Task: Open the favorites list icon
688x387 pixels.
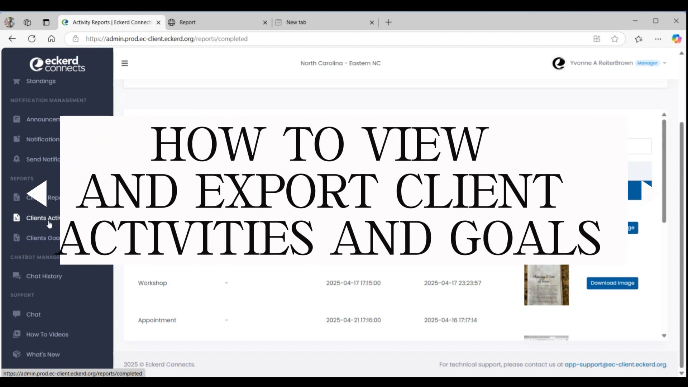Action: pyautogui.click(x=639, y=39)
